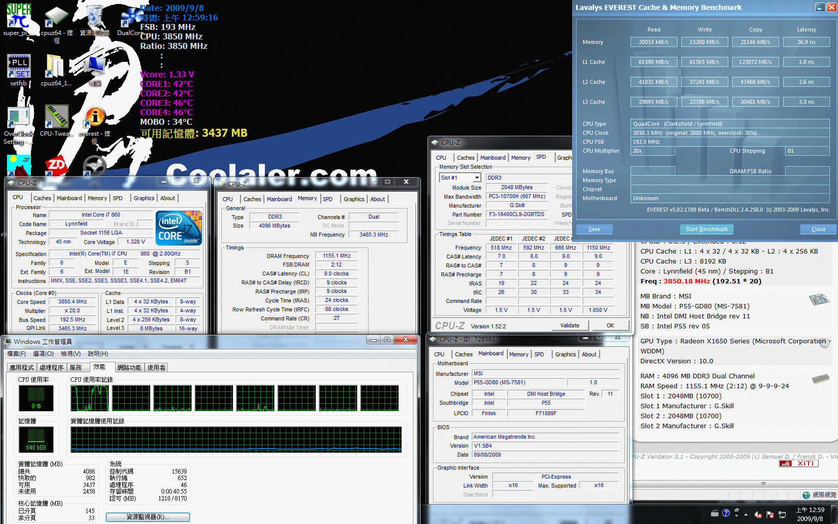Click the blue help question mark tray icon
Image resolution: width=838 pixels, height=524 pixels.
coord(726,513)
